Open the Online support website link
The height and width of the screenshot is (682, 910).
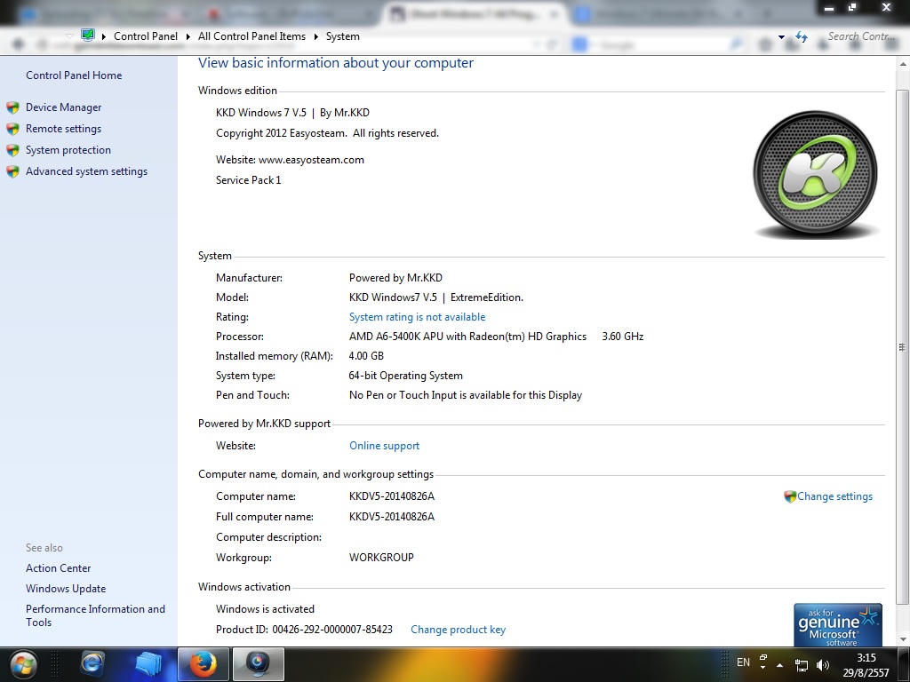pos(384,446)
